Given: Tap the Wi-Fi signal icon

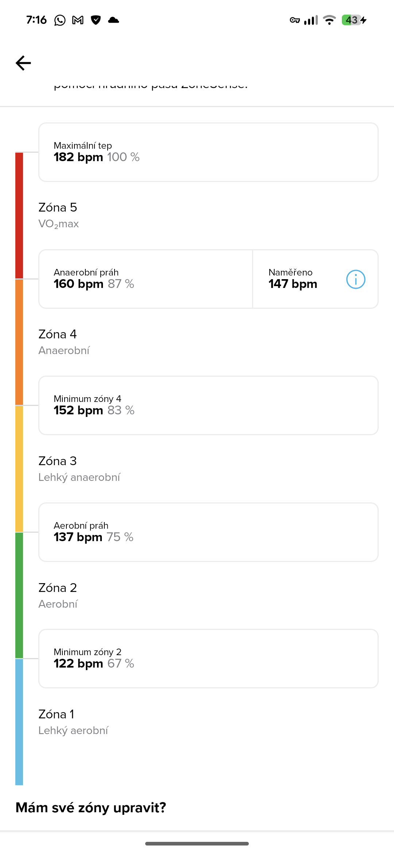Looking at the screenshot, I should (x=329, y=20).
